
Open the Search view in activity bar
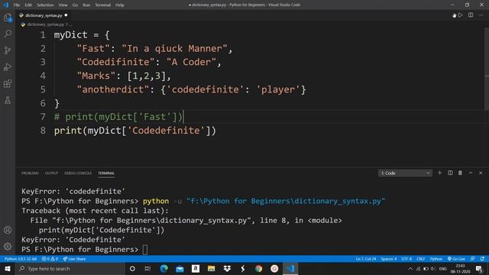8,34
